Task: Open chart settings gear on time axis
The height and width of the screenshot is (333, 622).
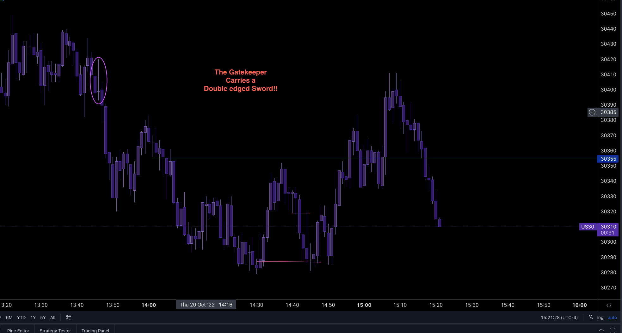Action: (x=609, y=305)
